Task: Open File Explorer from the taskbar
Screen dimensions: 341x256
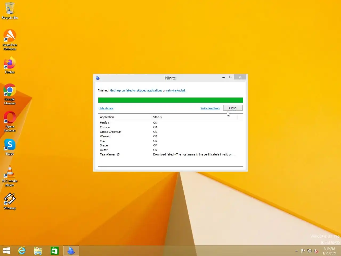Action: [x=38, y=251]
